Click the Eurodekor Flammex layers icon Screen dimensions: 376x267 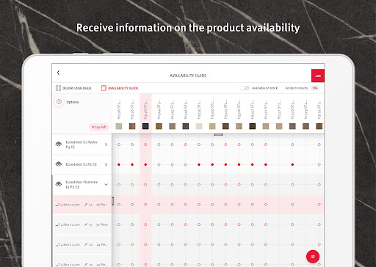[59, 184]
